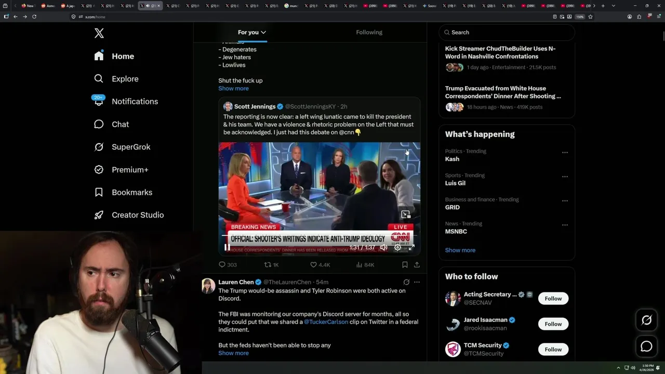Click the system tray volume icon
This screenshot has width=665, height=374.
tap(633, 368)
